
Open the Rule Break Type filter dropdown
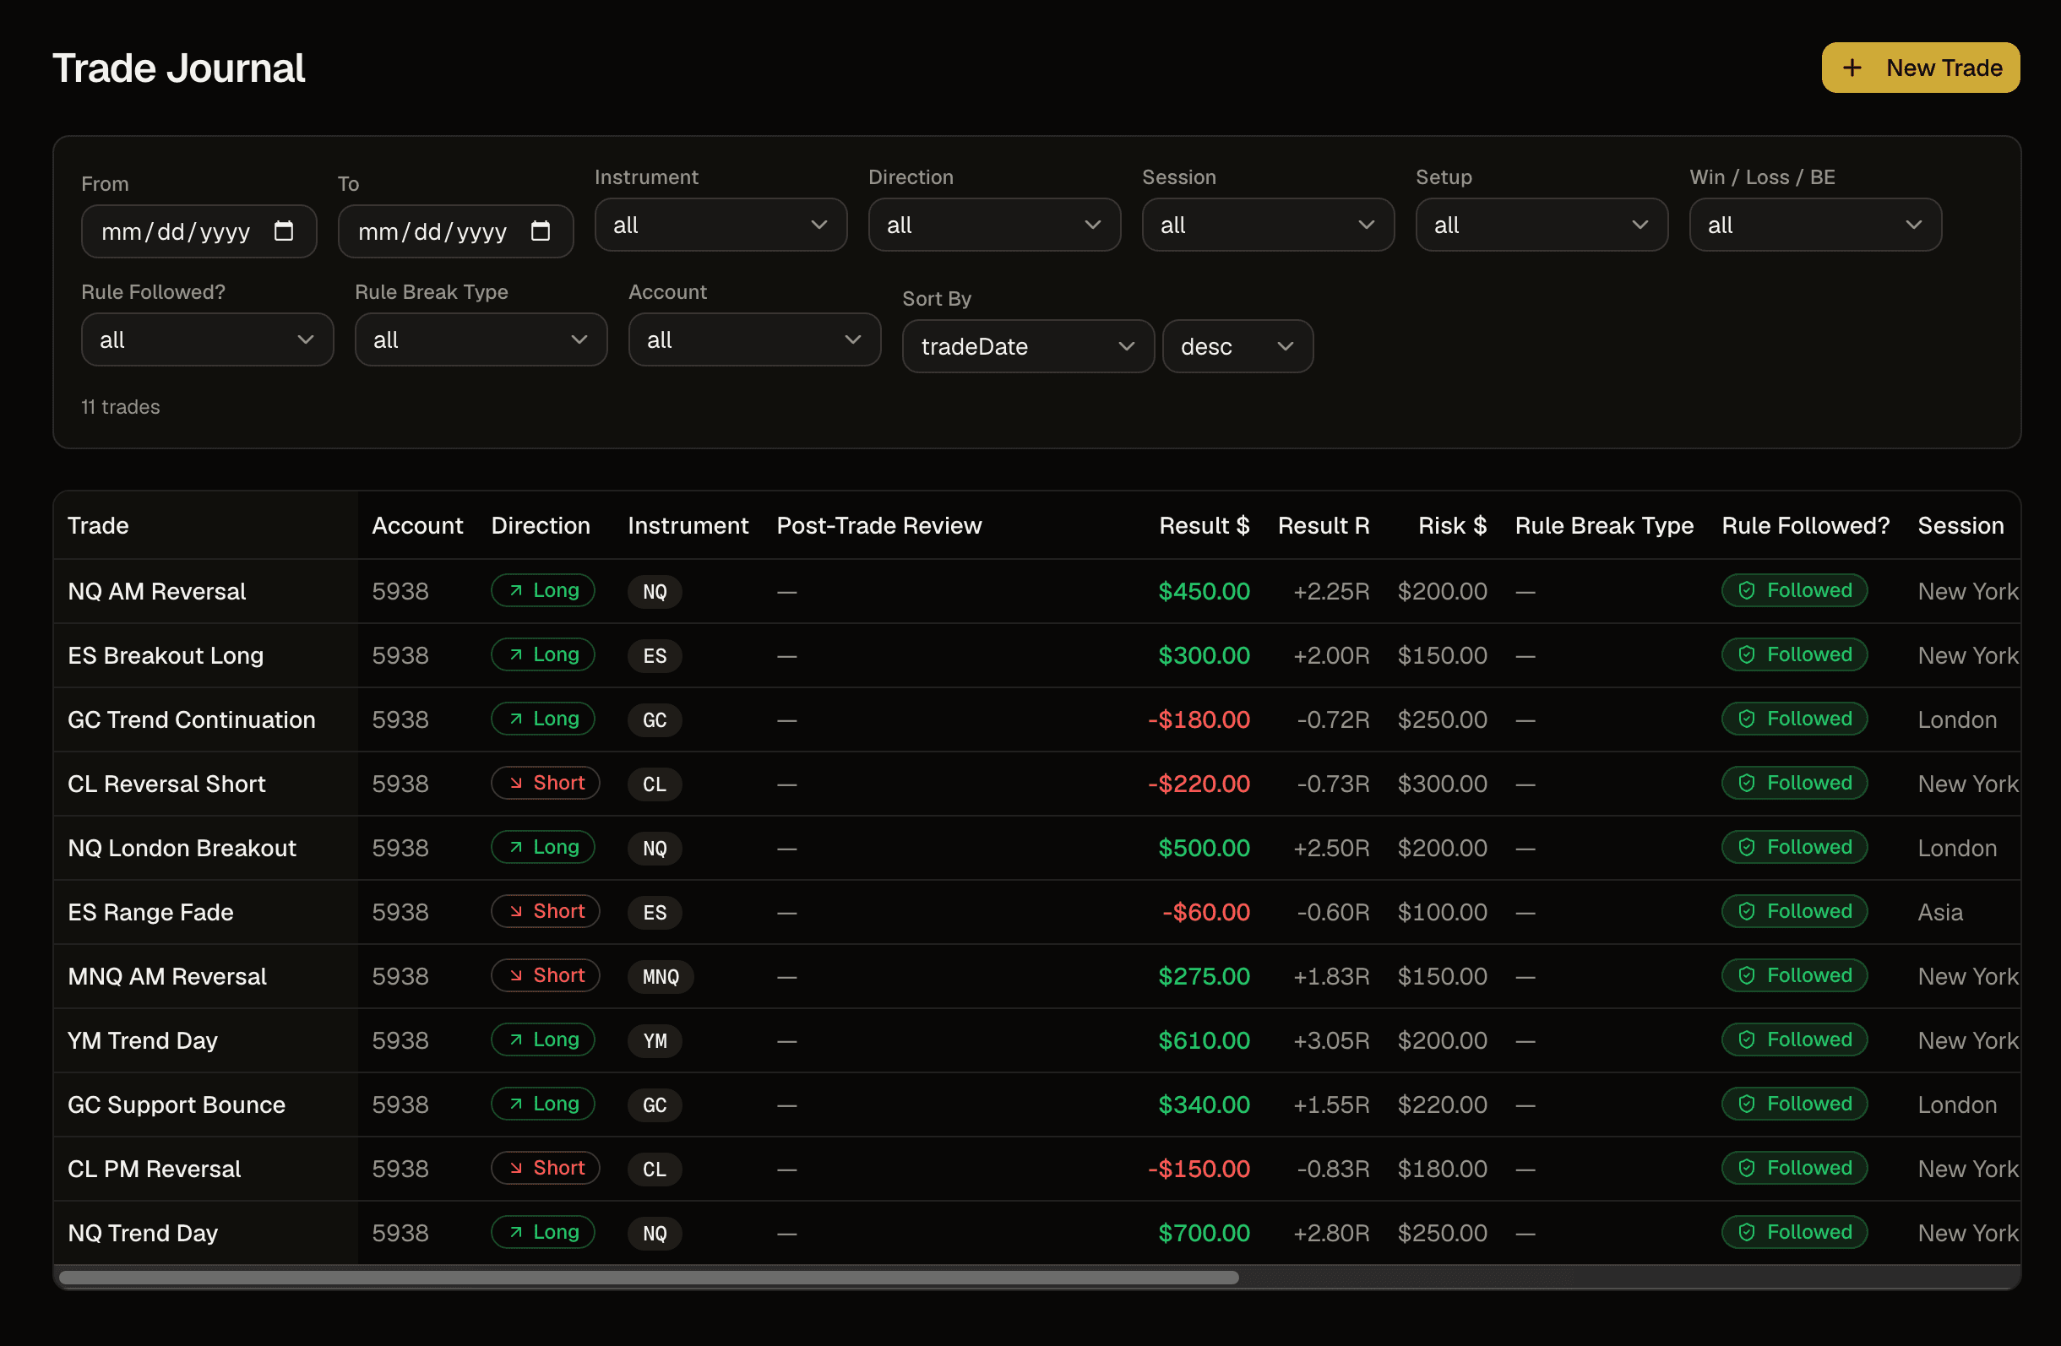(x=481, y=340)
